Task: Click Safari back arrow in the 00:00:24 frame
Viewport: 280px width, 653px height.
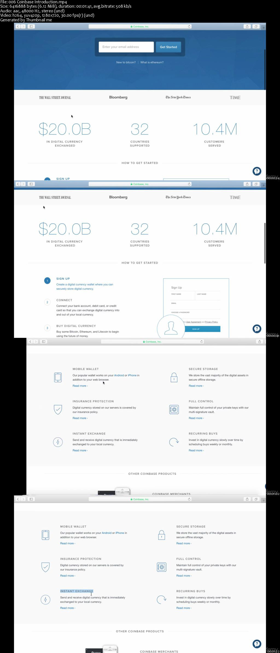Action: tap(18, 27)
